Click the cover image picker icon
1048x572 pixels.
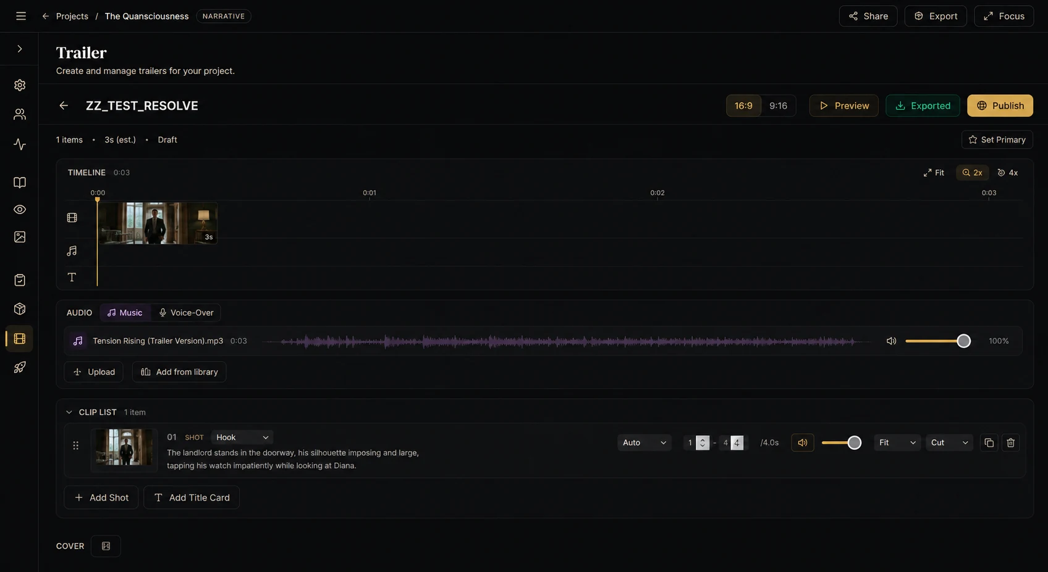[x=106, y=546]
